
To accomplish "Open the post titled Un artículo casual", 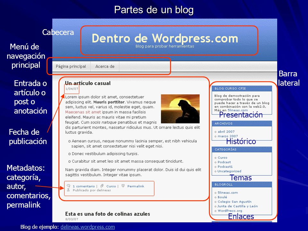I will (x=88, y=83).
